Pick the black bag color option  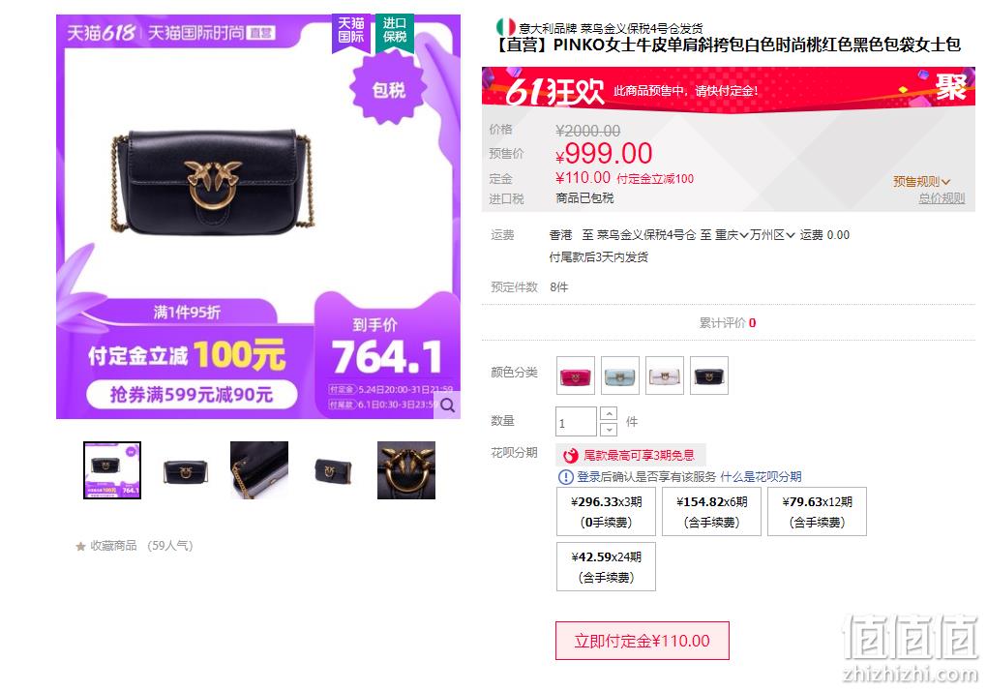point(708,376)
